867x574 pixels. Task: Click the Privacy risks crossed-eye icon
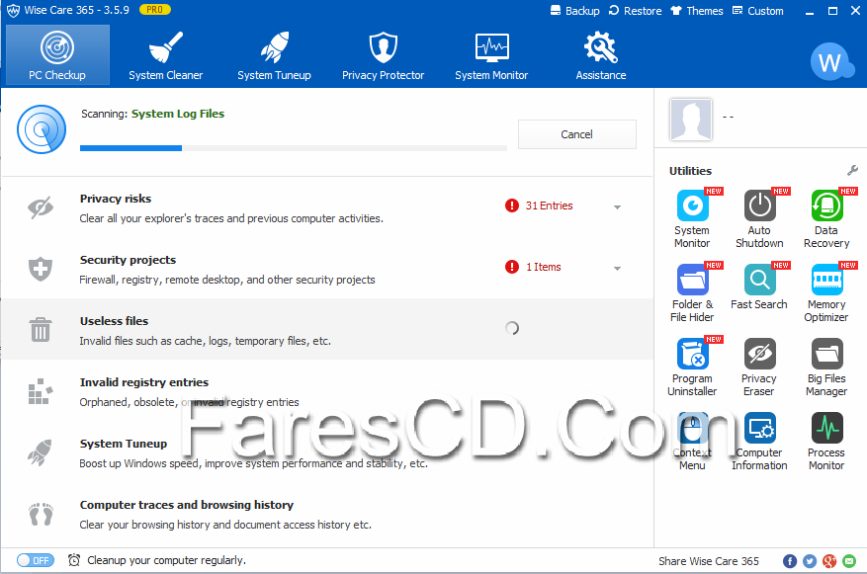click(41, 207)
